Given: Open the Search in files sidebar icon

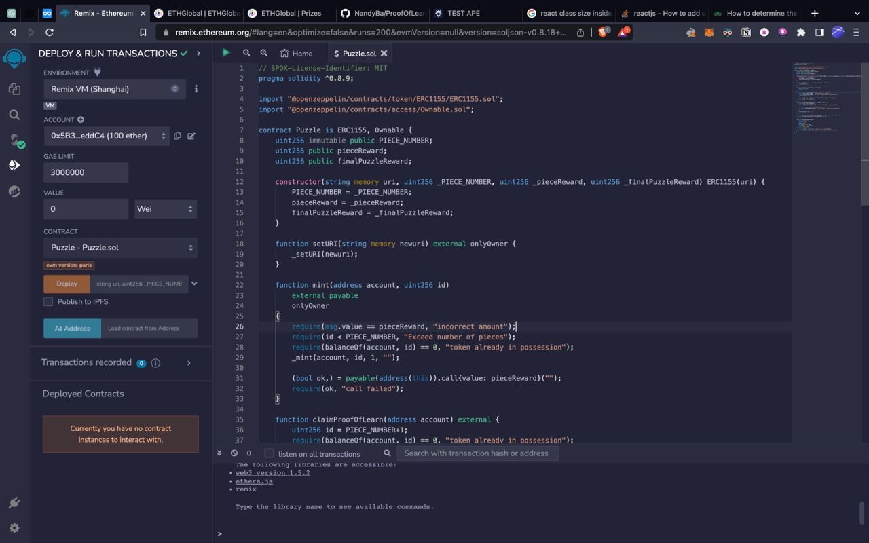Looking at the screenshot, I should (x=14, y=115).
